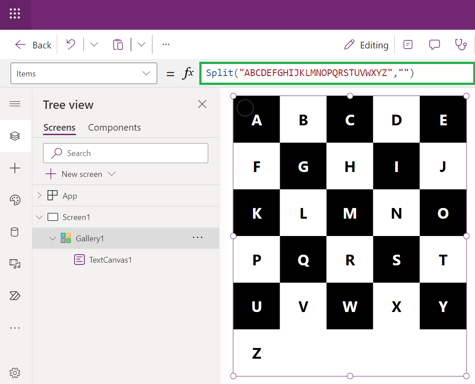475x384 pixels.
Task: Open the Settings gear icon
Action: pos(15,373)
